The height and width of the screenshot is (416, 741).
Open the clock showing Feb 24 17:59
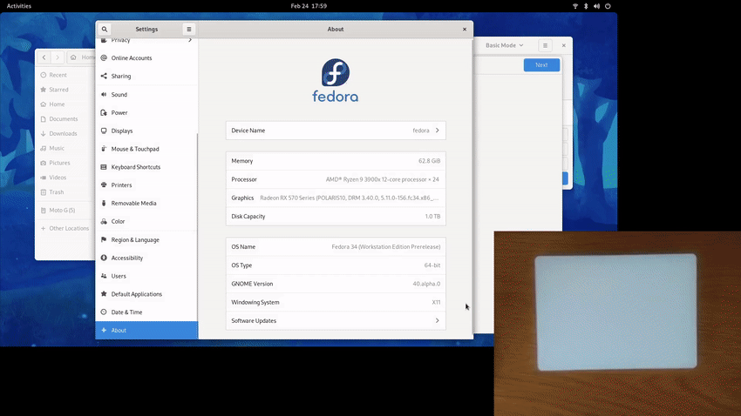click(x=309, y=6)
